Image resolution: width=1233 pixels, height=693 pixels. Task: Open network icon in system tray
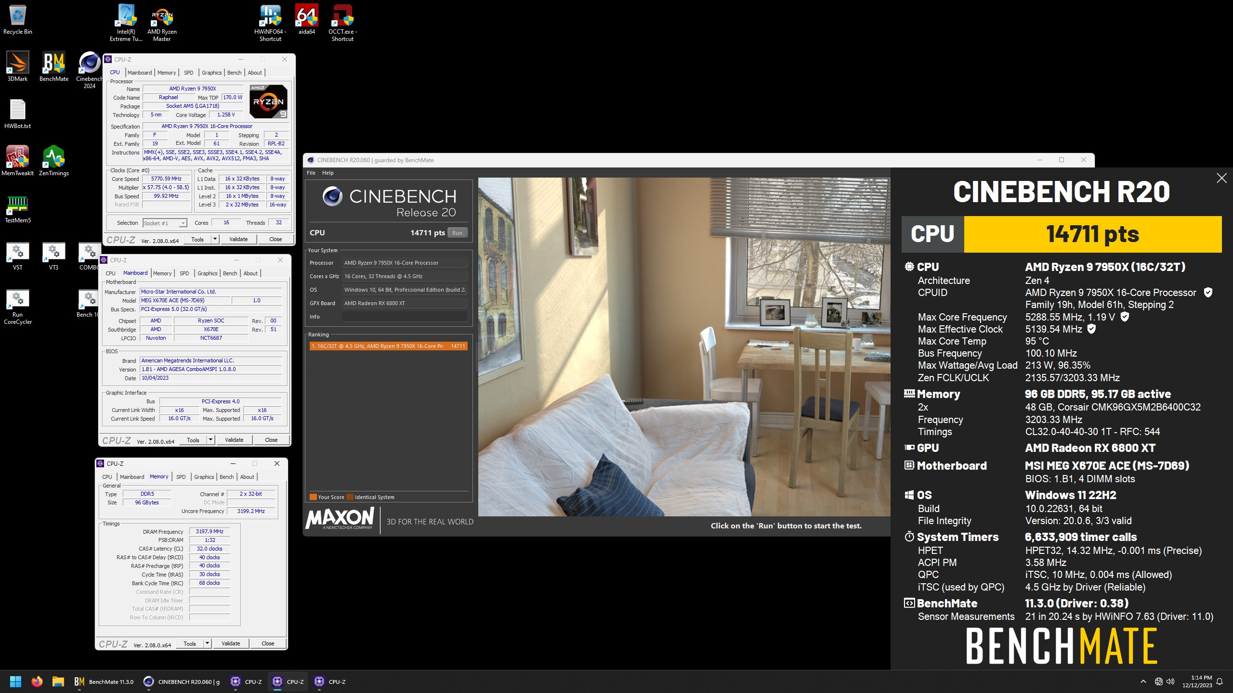click(1158, 681)
